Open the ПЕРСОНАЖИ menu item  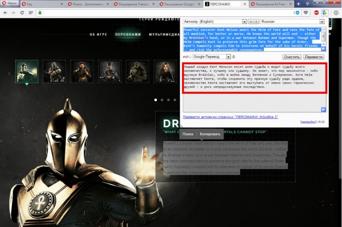pos(128,35)
